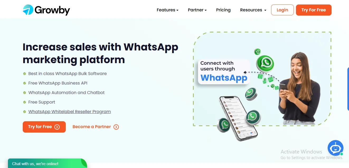The image size is (349, 168).
Task: Open the 'Chat with us, we're online!' widget
Action: tap(48, 163)
